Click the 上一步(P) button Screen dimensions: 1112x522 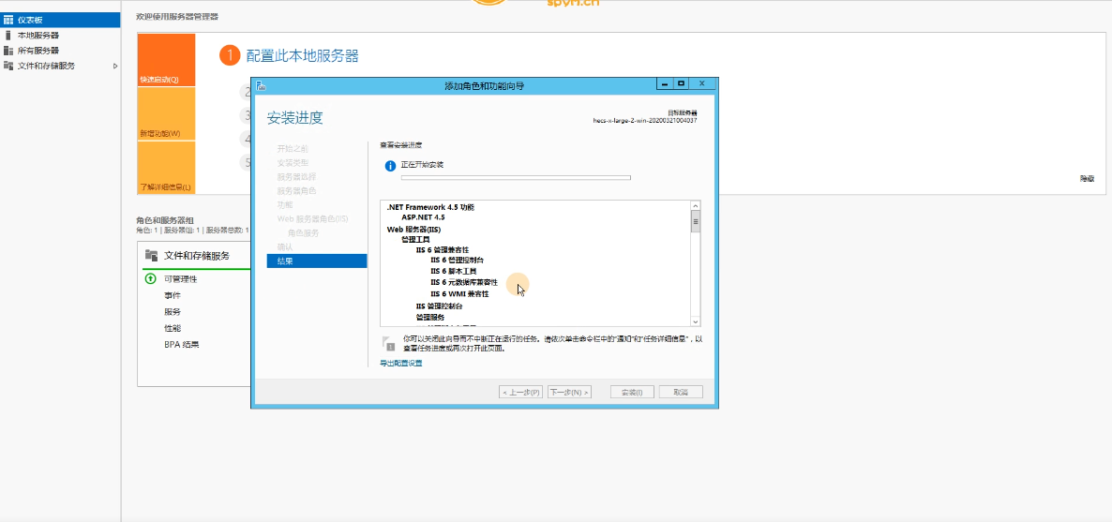pos(520,393)
